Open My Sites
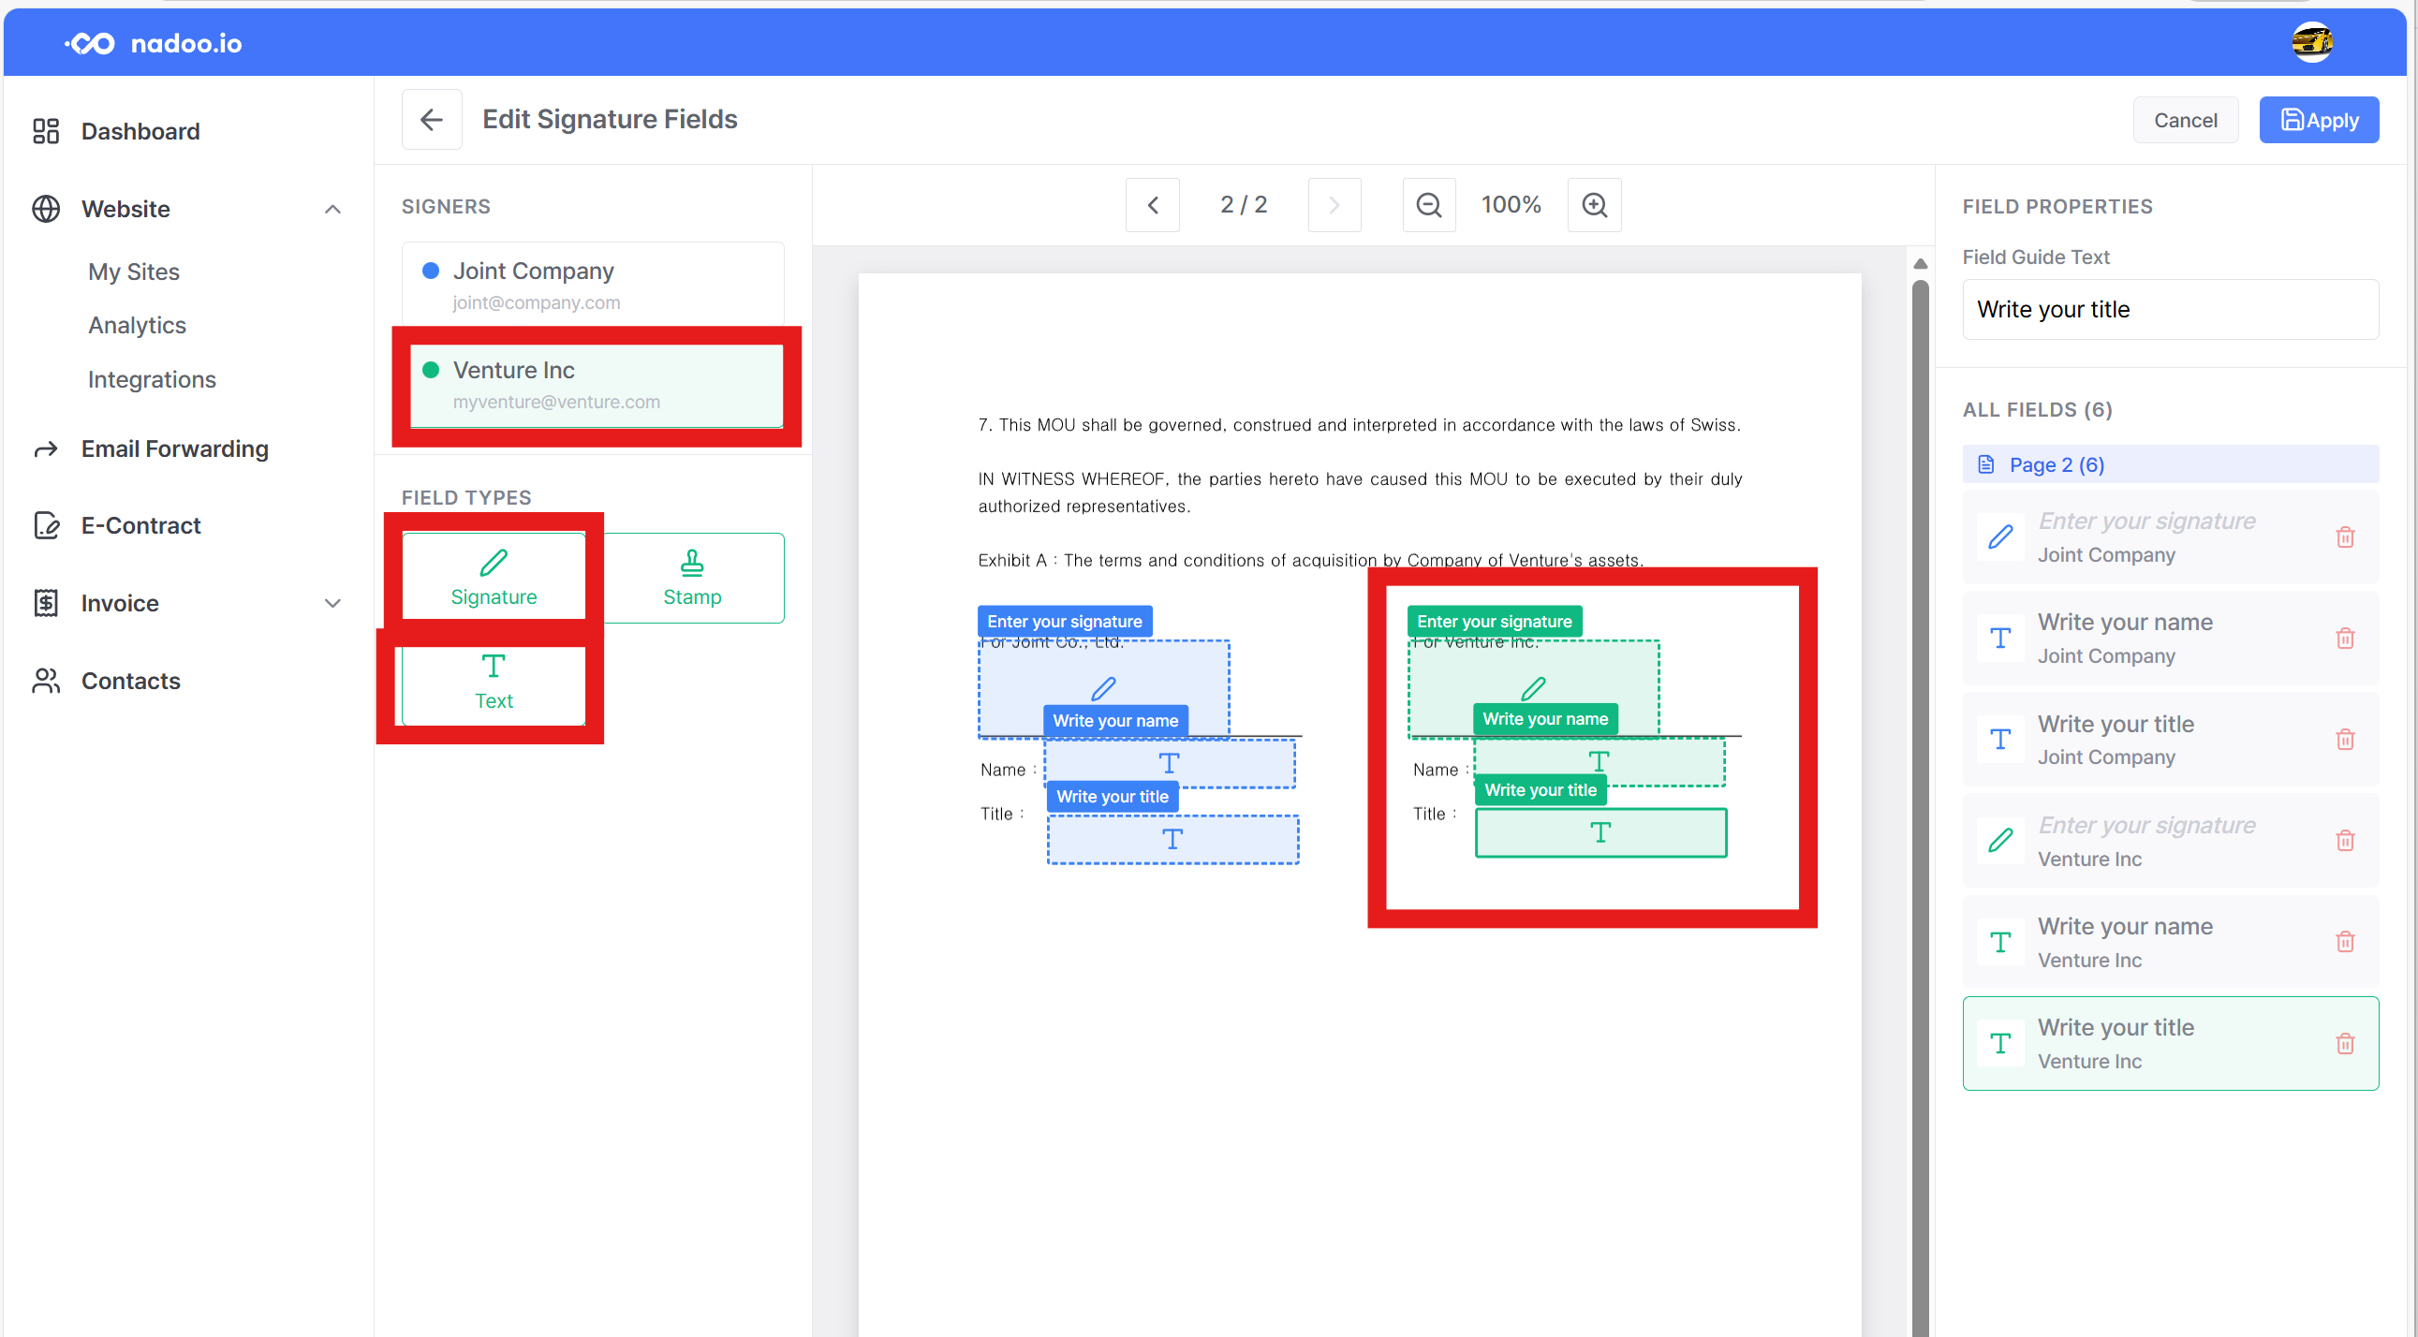This screenshot has height=1337, width=2418. point(134,272)
